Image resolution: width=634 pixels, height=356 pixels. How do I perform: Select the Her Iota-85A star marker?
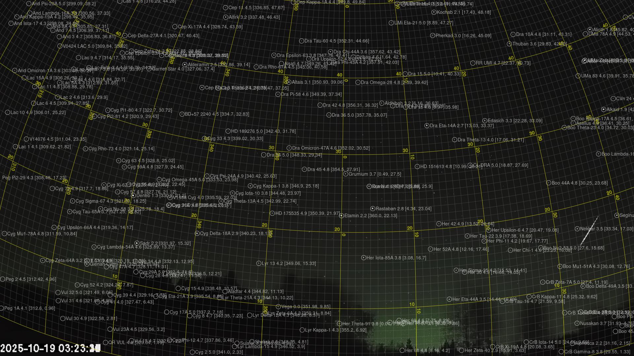pyautogui.click(x=364, y=258)
